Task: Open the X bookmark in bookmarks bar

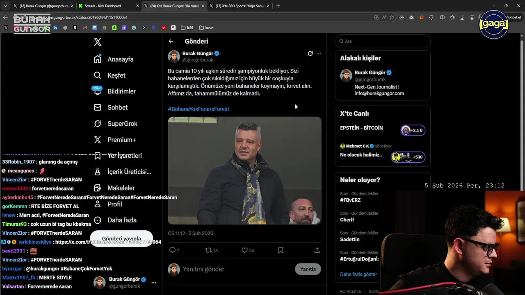Action: click(x=6, y=28)
